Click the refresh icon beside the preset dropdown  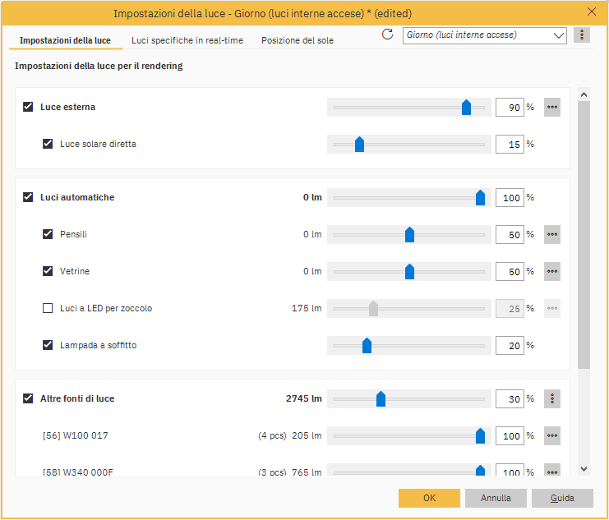click(x=388, y=35)
